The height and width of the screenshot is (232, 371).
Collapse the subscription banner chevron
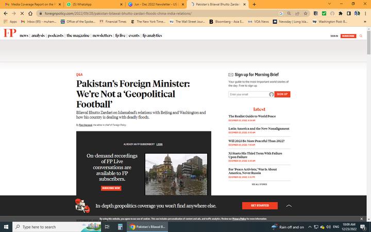pyautogui.click(x=289, y=206)
